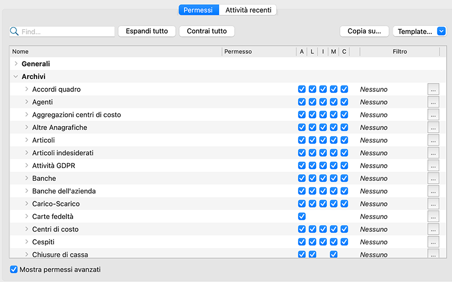Viewport: 452px width, 282px height.
Task: Select the Permessi tab
Action: click(x=198, y=10)
